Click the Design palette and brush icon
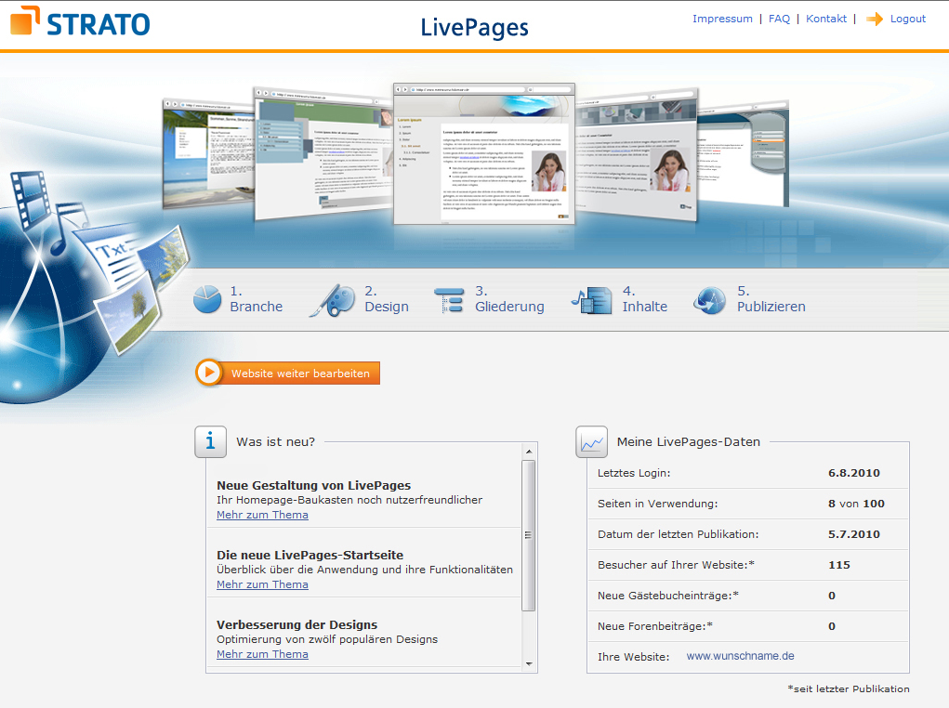Screen dimensions: 949x708 (x=333, y=300)
